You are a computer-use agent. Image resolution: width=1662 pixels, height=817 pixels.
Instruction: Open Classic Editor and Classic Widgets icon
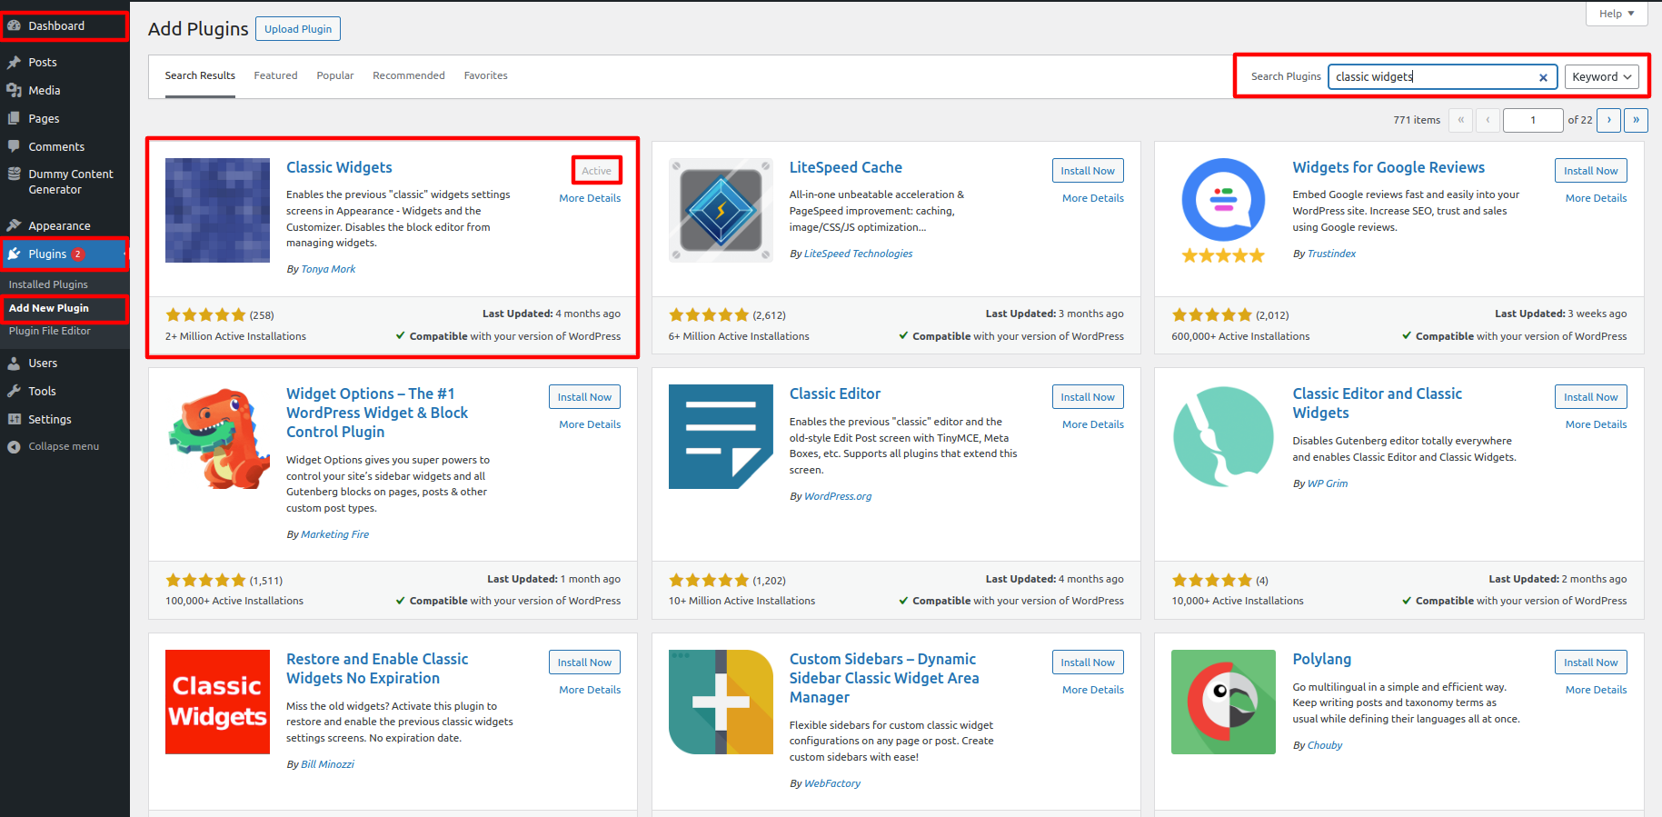point(1223,437)
